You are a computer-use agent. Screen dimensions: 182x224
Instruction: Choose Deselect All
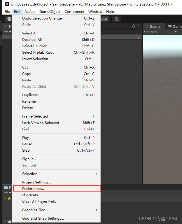57,40
